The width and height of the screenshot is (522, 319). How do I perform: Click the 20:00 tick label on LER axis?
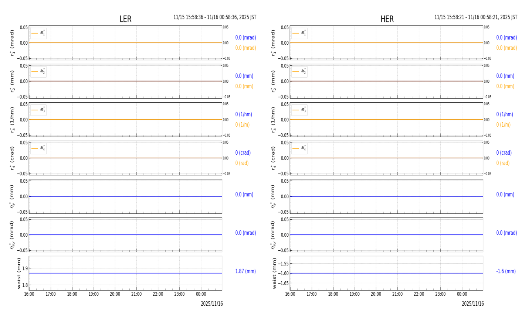[x=115, y=294]
